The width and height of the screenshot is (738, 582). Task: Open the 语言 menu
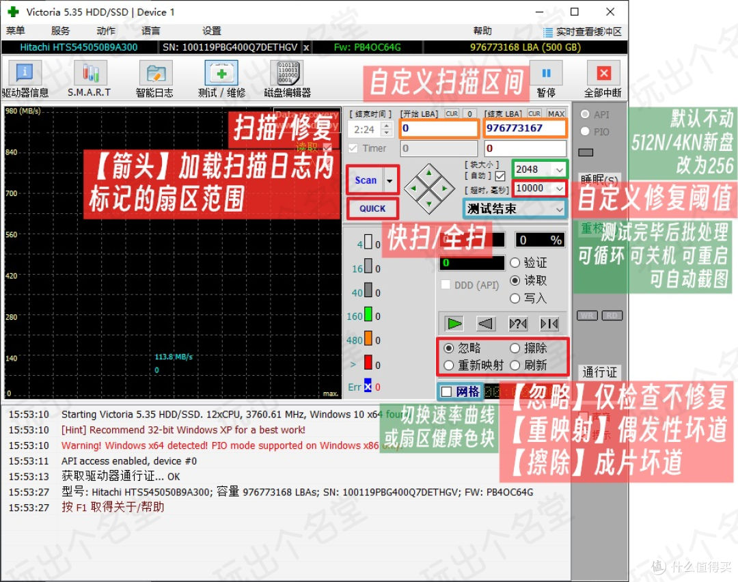[150, 31]
